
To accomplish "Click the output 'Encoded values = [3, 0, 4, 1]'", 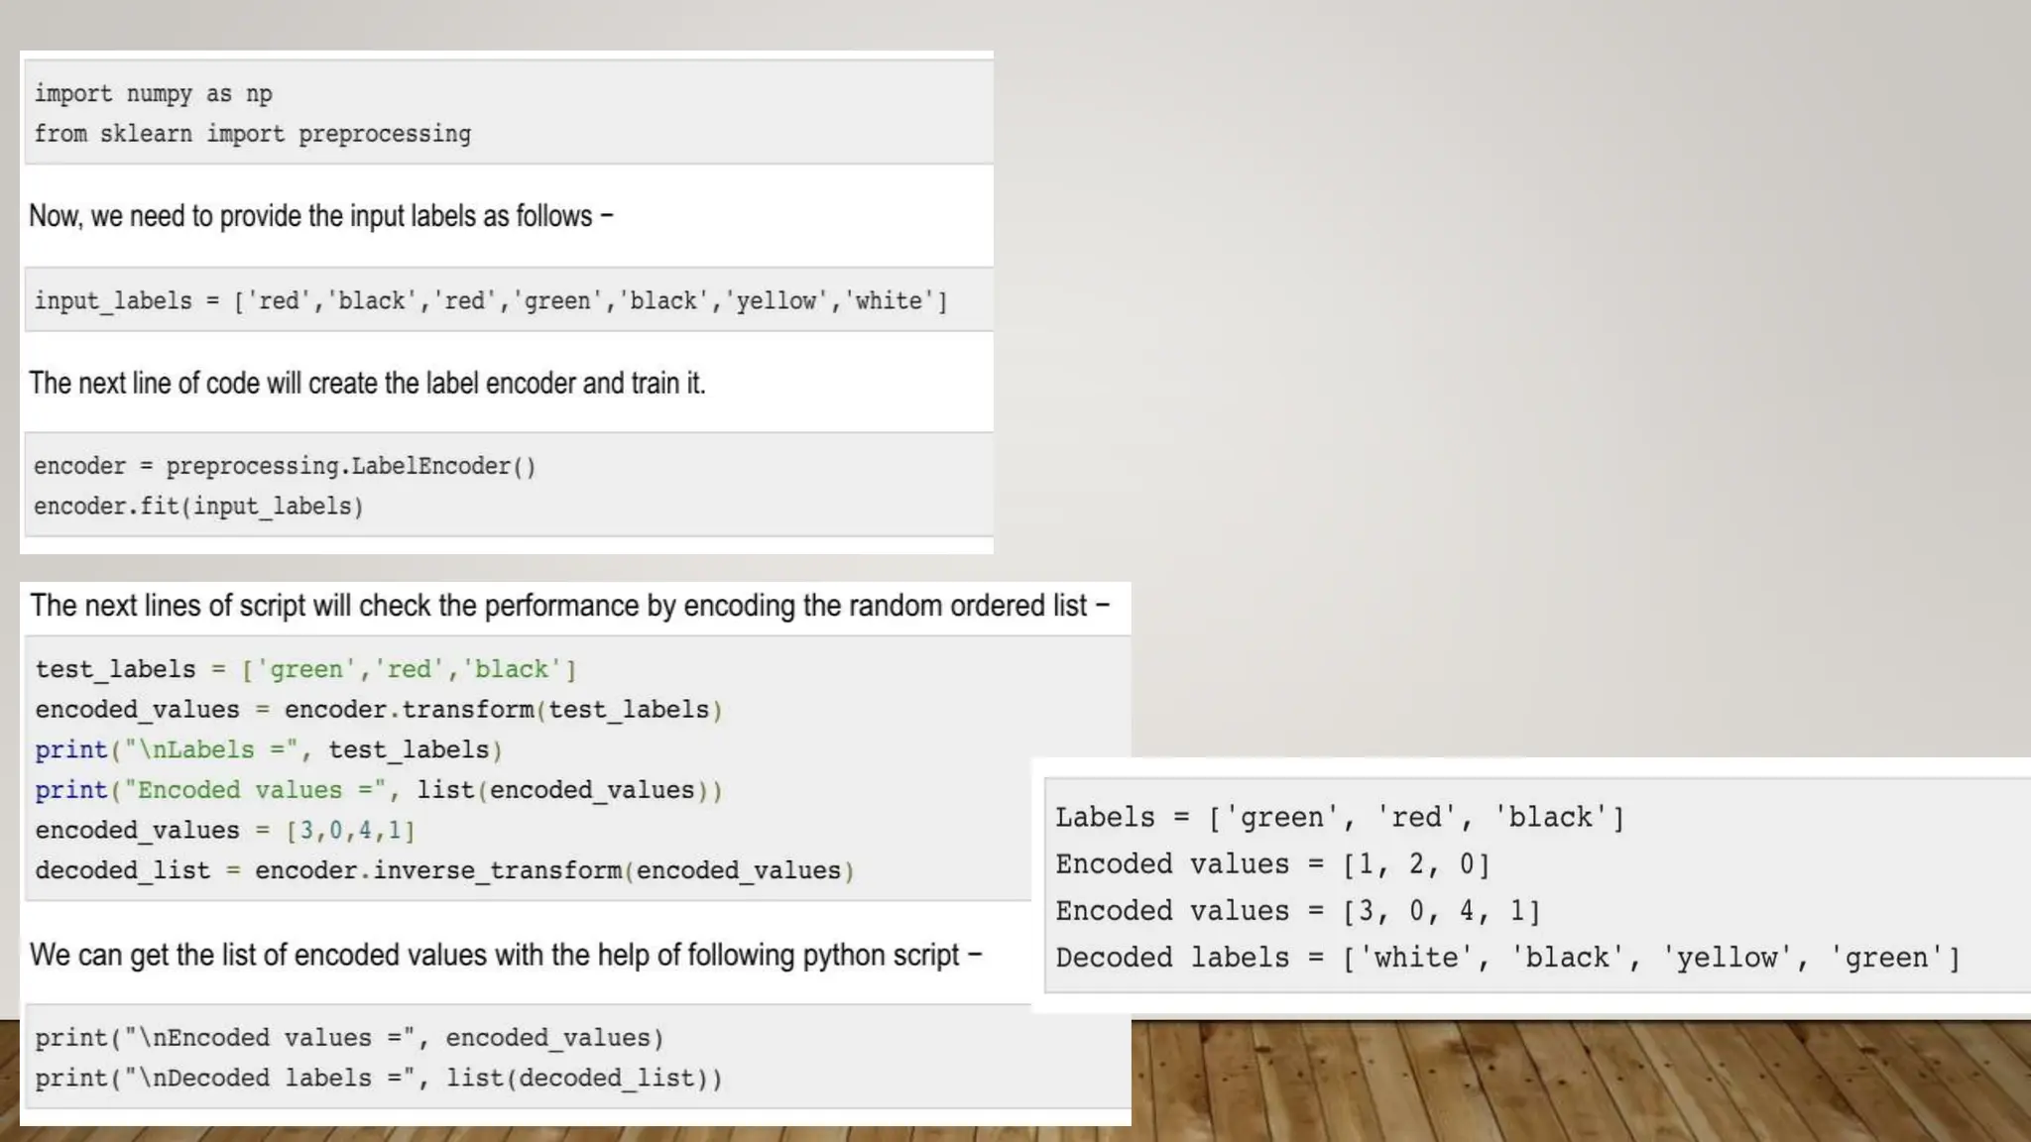I will [x=1297, y=911].
